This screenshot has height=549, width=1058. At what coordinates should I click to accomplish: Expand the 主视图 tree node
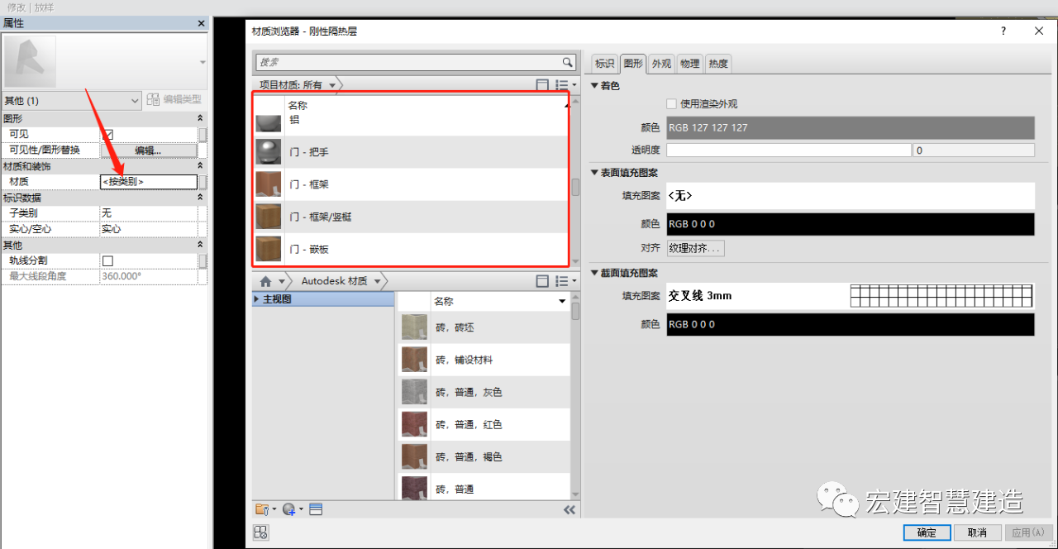click(256, 299)
